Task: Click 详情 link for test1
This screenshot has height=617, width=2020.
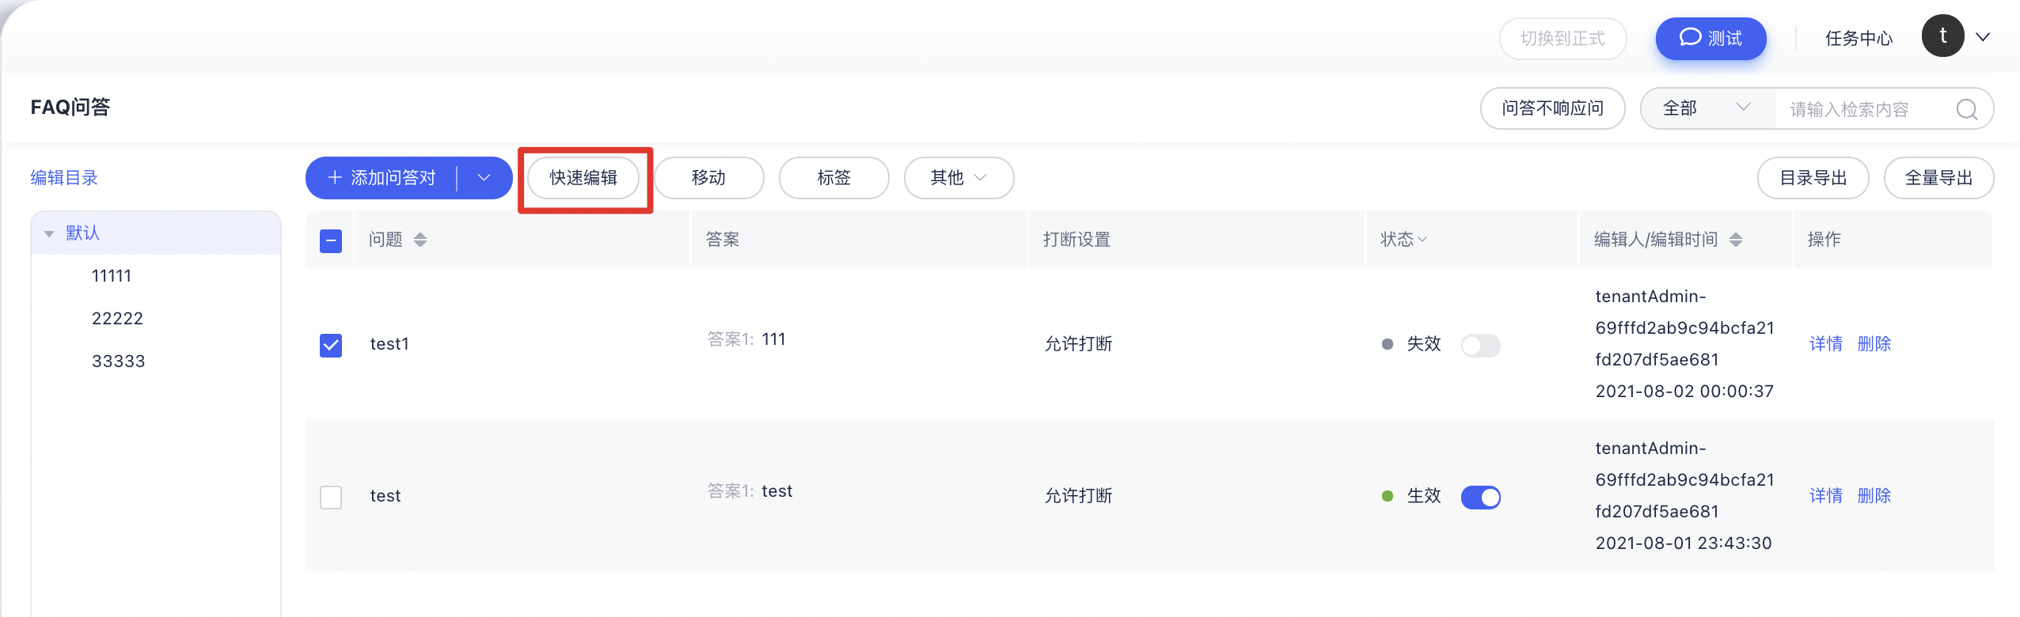Action: tap(1826, 343)
